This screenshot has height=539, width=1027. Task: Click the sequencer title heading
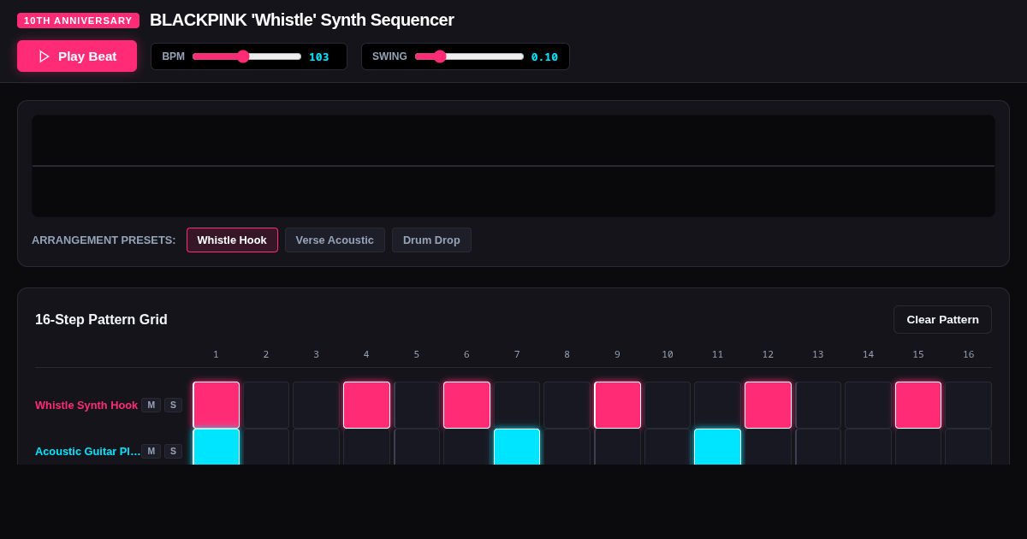tap(302, 20)
